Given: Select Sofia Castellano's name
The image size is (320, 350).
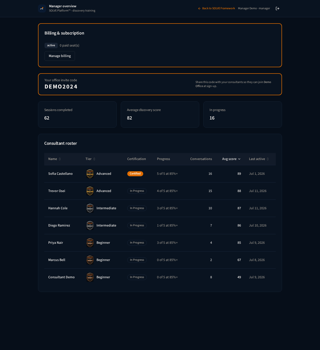Looking at the screenshot, I should click(x=60, y=174).
